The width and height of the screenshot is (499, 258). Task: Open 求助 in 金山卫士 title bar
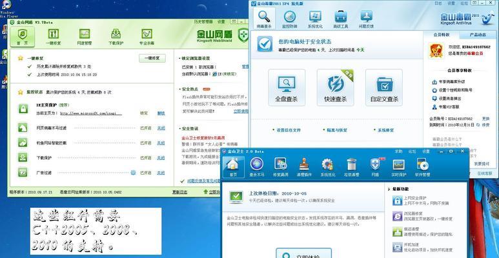coord(398,152)
